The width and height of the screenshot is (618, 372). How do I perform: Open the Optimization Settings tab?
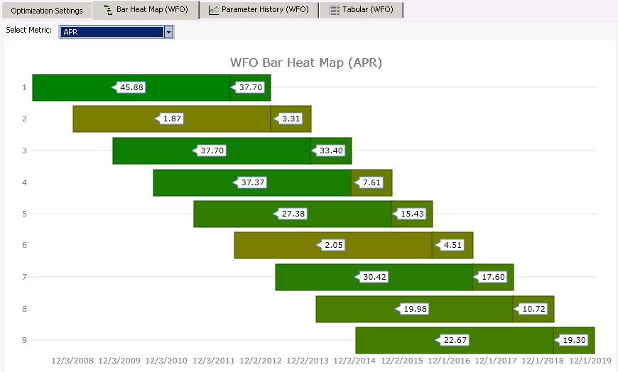pos(47,11)
